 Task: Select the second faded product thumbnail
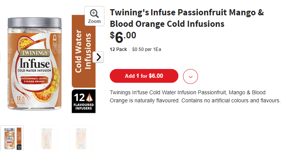(x=46, y=138)
